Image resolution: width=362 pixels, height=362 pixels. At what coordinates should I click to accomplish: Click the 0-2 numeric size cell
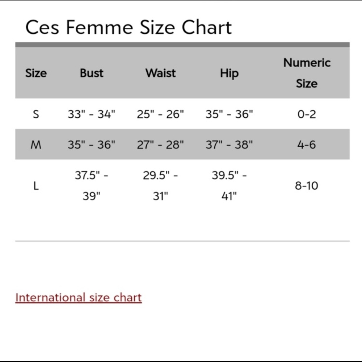point(307,114)
